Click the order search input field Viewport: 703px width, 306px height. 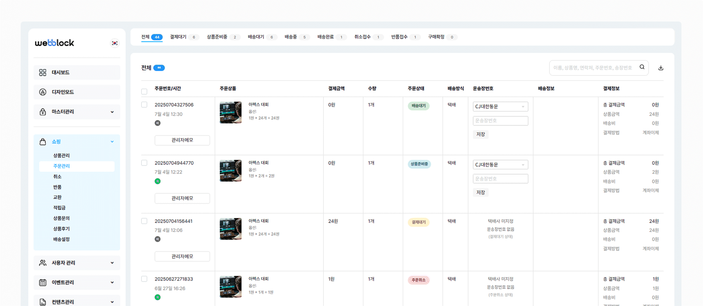595,68
